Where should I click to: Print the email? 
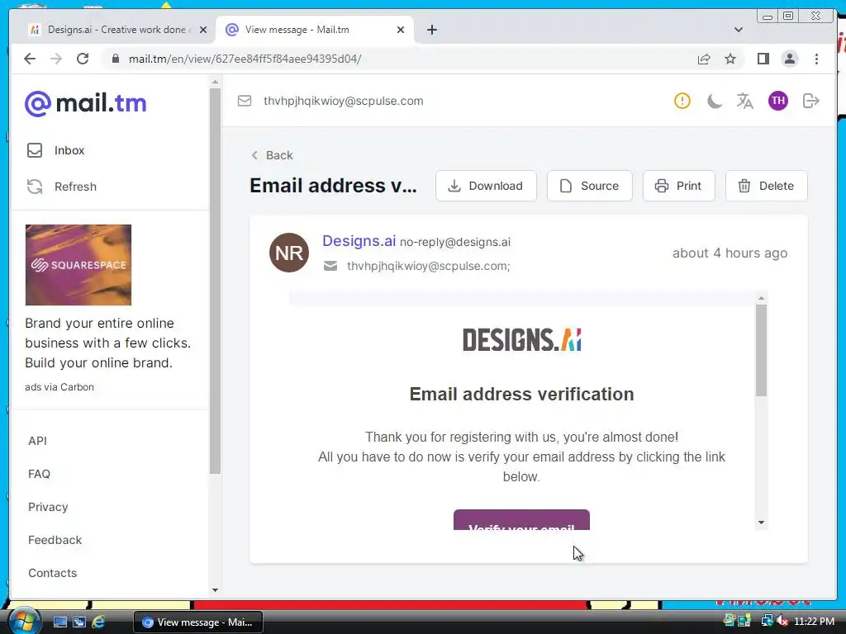(x=679, y=186)
